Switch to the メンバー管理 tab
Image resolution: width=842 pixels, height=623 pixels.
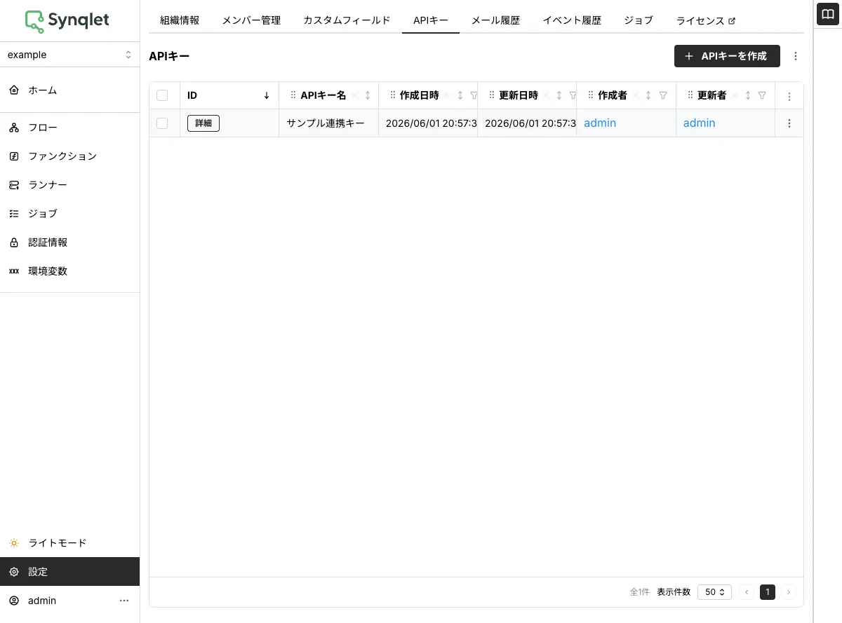(x=251, y=20)
